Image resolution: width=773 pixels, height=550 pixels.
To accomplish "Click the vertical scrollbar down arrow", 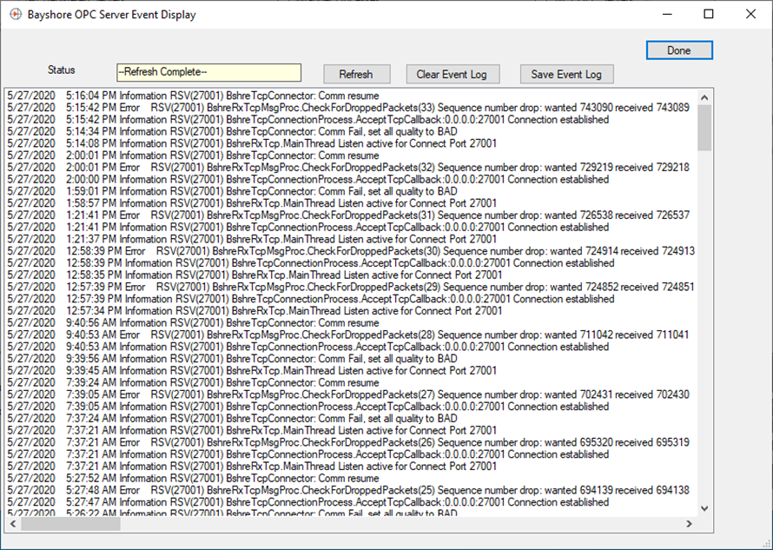I will [704, 508].
